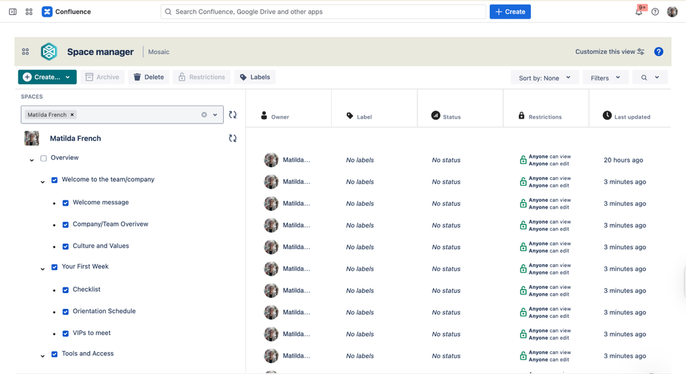Click the owner avatar in Checklist row
This screenshot has height=374, width=686.
[271, 290]
